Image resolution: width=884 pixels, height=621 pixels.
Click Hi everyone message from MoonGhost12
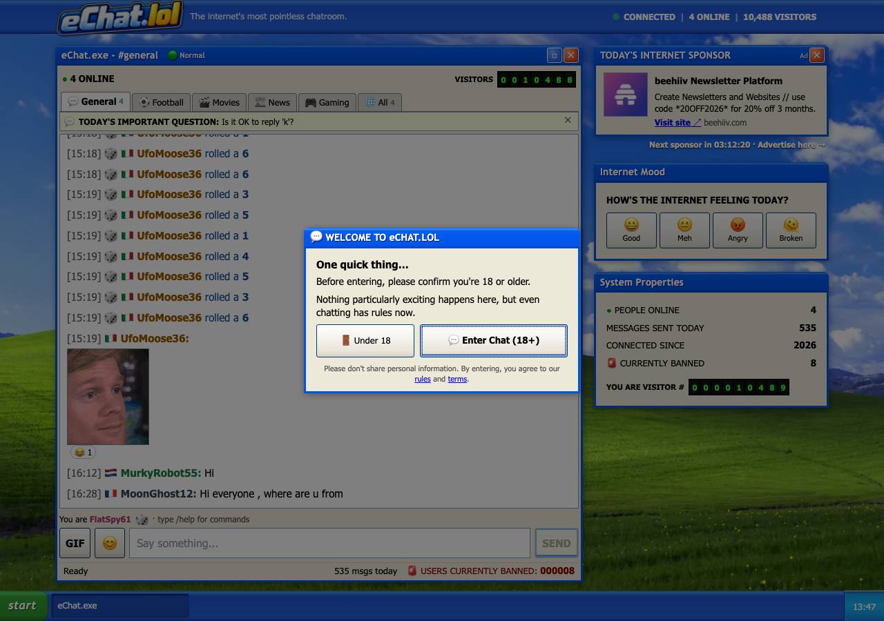[x=271, y=494]
